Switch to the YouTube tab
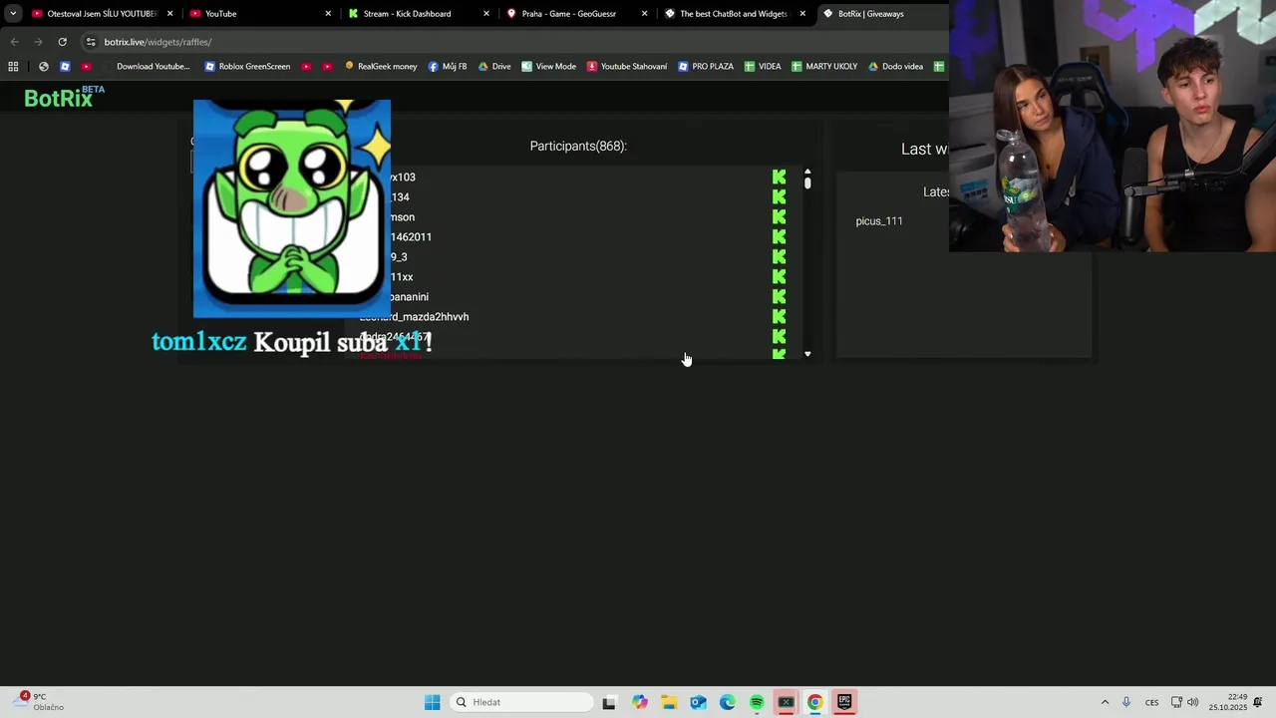Screen dimensions: 1276x718 259,14
